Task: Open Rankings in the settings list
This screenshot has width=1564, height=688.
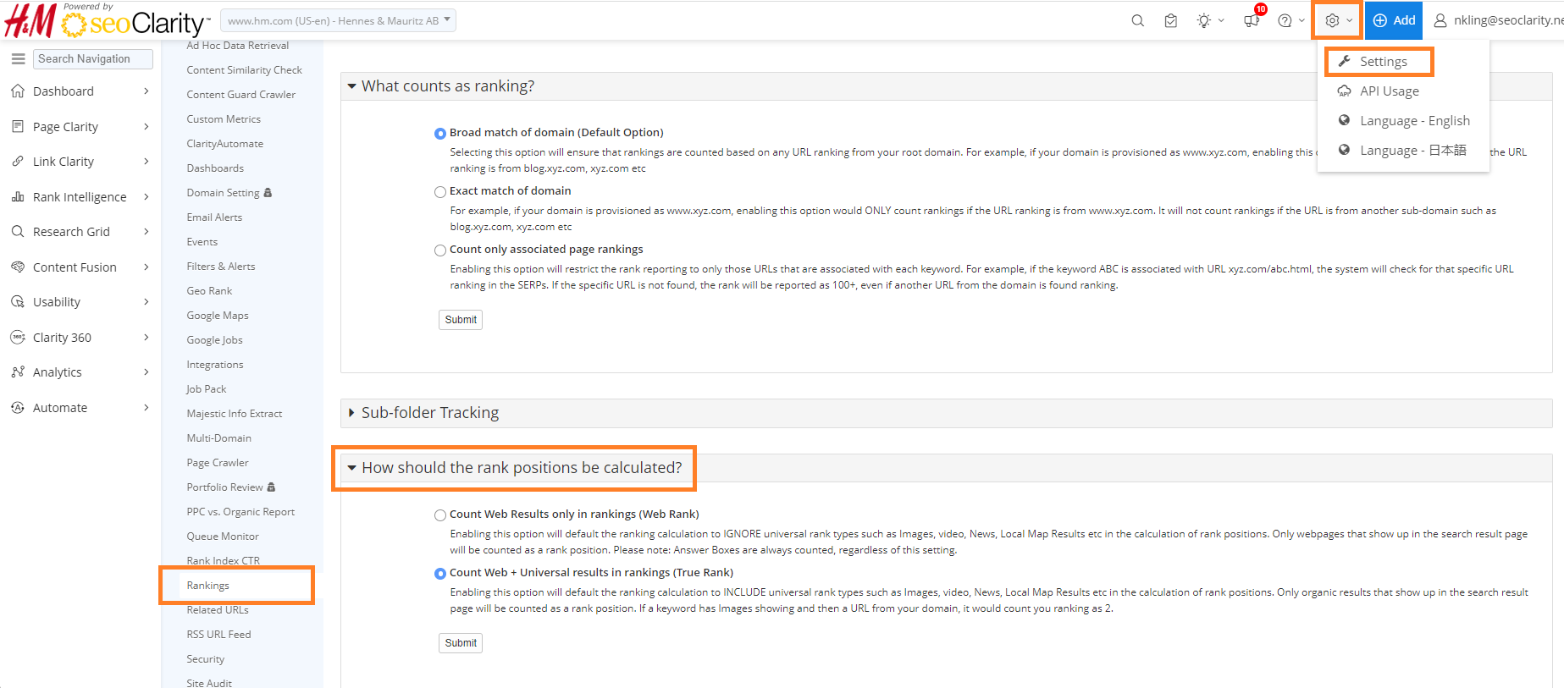Action: pos(208,586)
